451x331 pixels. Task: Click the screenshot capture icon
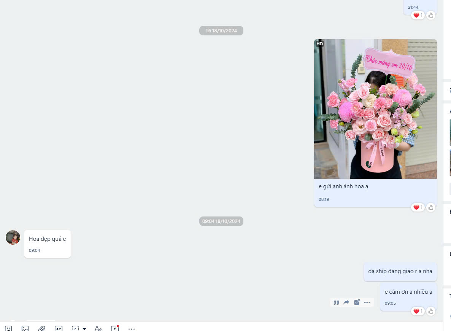pos(75,328)
